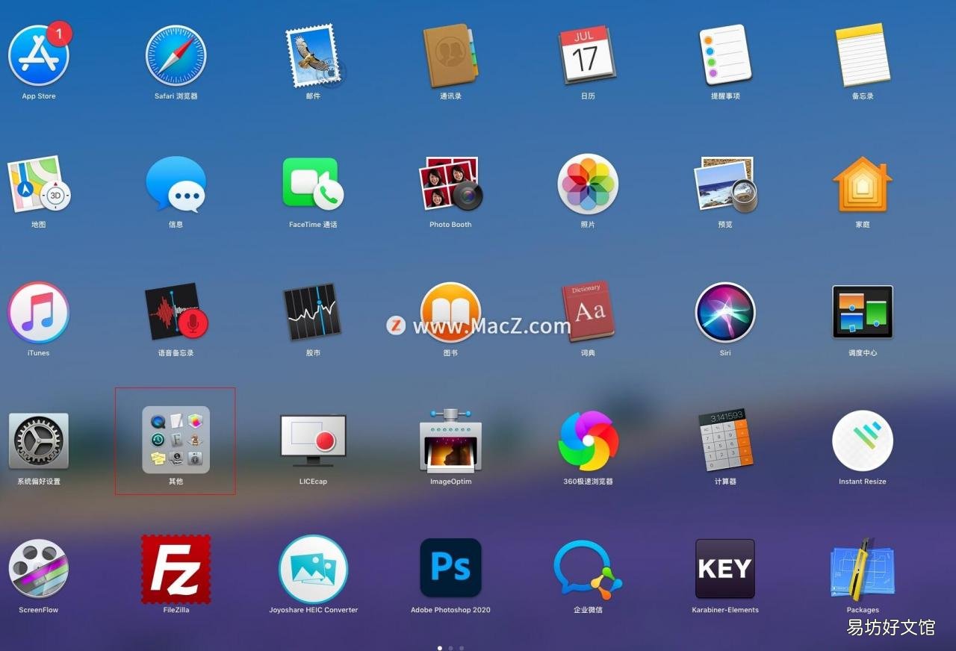Launch 360极速浏览器
The image size is (956, 651).
click(588, 440)
